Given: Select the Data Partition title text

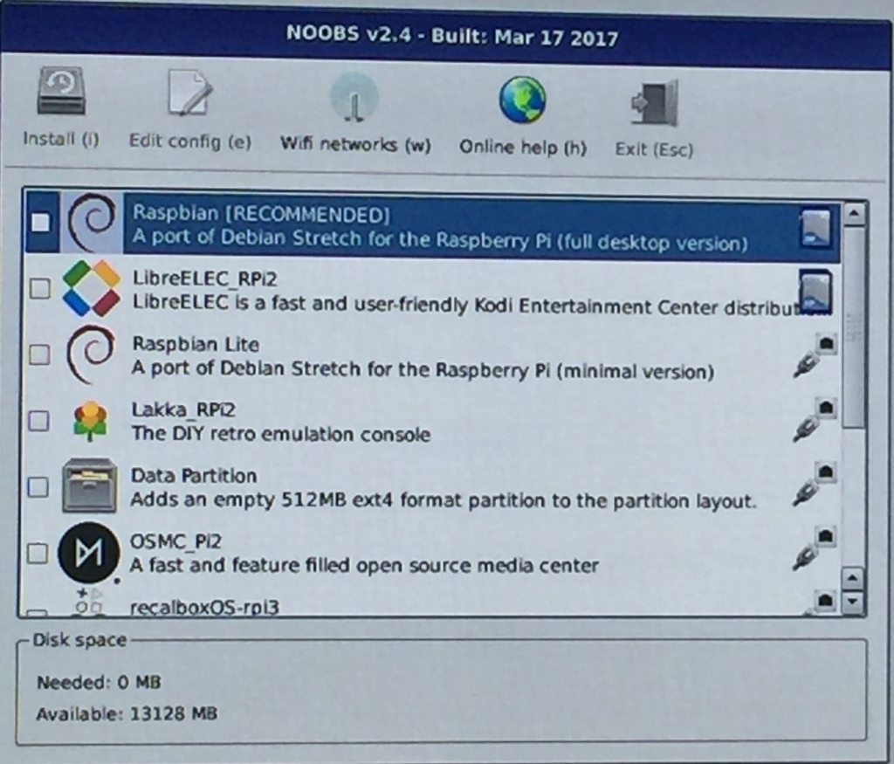Looking at the screenshot, I should [x=194, y=476].
